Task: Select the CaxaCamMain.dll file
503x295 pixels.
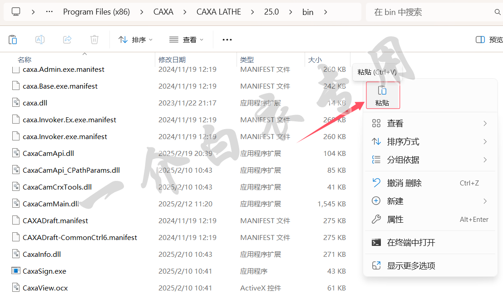Action: [51, 204]
